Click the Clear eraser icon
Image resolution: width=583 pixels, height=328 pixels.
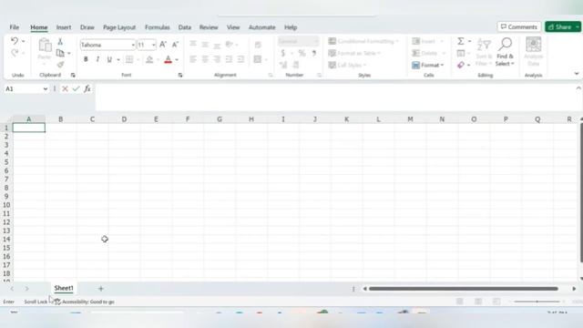coord(461,65)
